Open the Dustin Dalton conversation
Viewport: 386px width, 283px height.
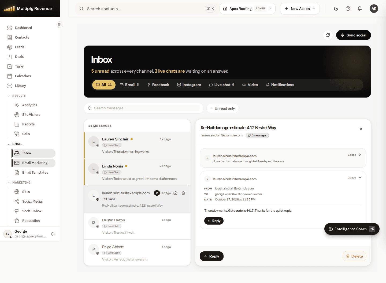point(137,226)
